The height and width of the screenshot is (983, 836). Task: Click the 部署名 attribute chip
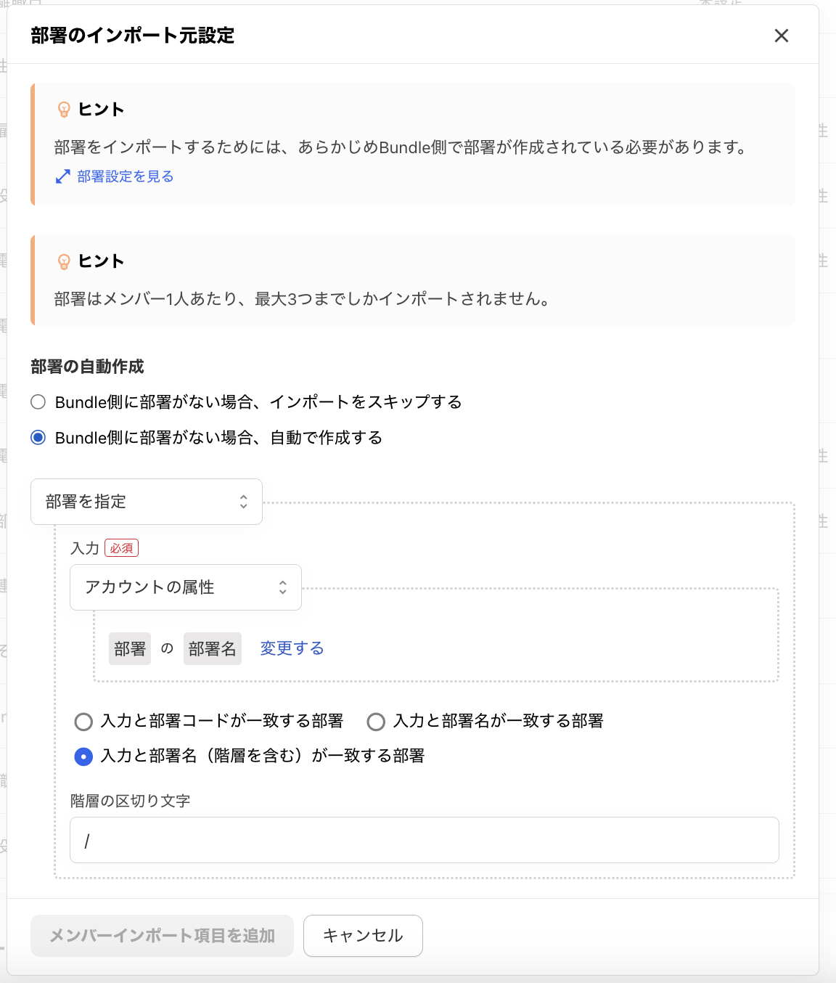click(212, 649)
